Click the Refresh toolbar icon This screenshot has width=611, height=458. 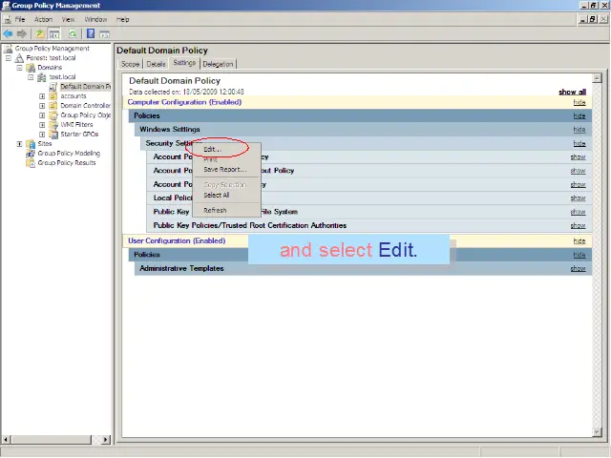73,33
